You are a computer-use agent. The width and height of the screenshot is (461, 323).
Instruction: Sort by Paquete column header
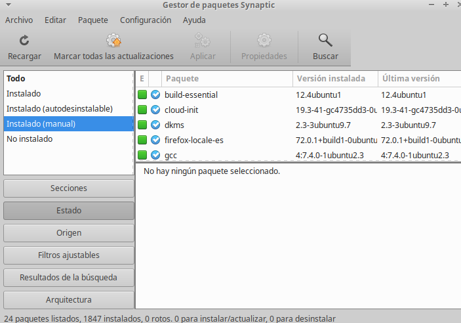tap(227, 79)
